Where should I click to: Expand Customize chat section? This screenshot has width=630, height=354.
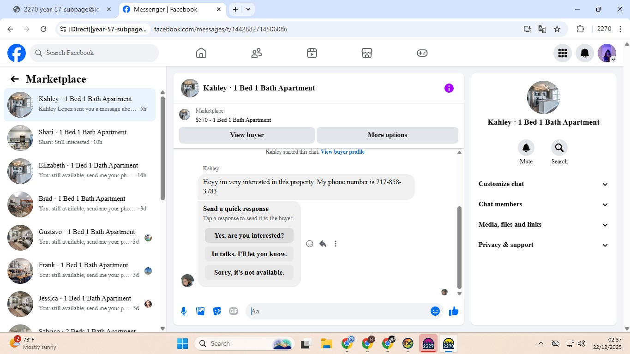pos(544,184)
